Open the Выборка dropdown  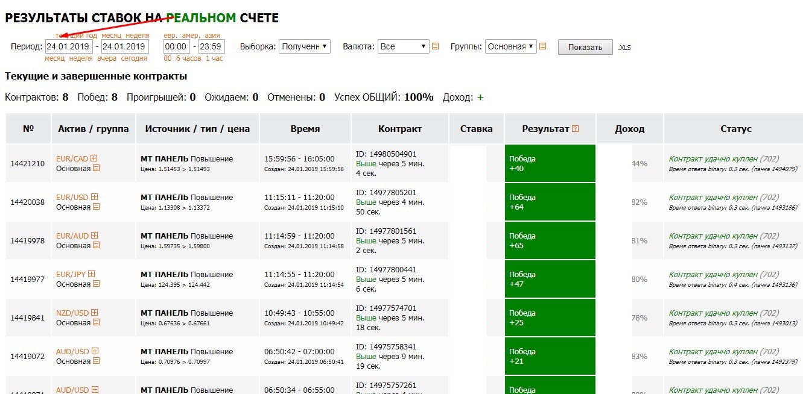(305, 46)
